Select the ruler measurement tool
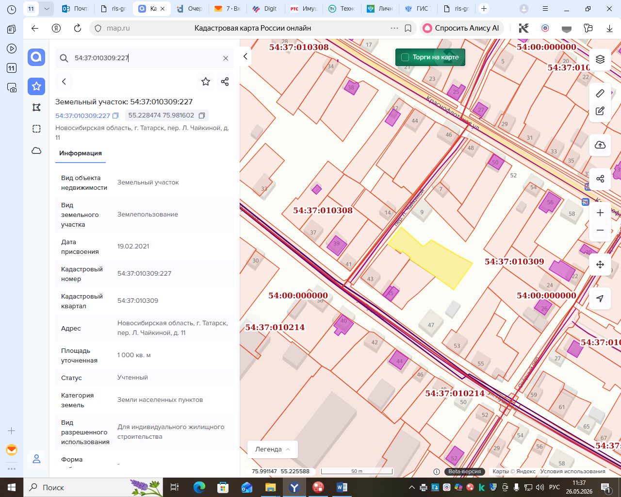 pos(600,93)
